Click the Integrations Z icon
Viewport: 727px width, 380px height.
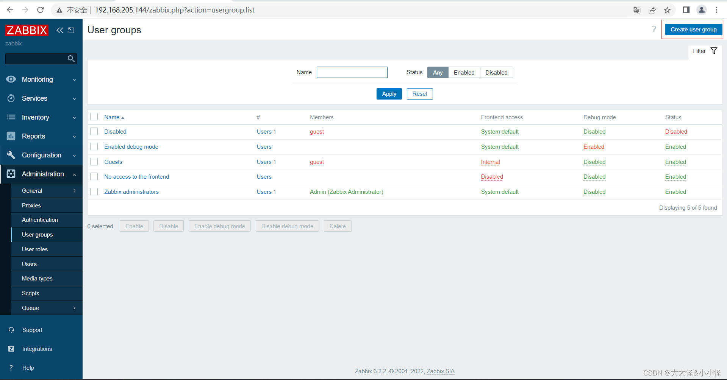pos(11,349)
